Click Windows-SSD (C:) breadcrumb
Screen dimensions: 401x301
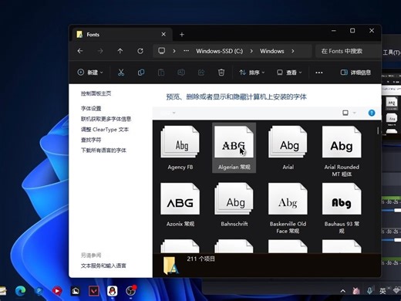tap(219, 51)
